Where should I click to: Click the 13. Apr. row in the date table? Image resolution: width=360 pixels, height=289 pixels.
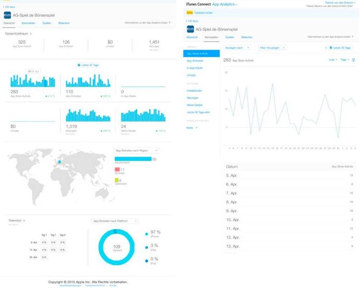[289, 246]
